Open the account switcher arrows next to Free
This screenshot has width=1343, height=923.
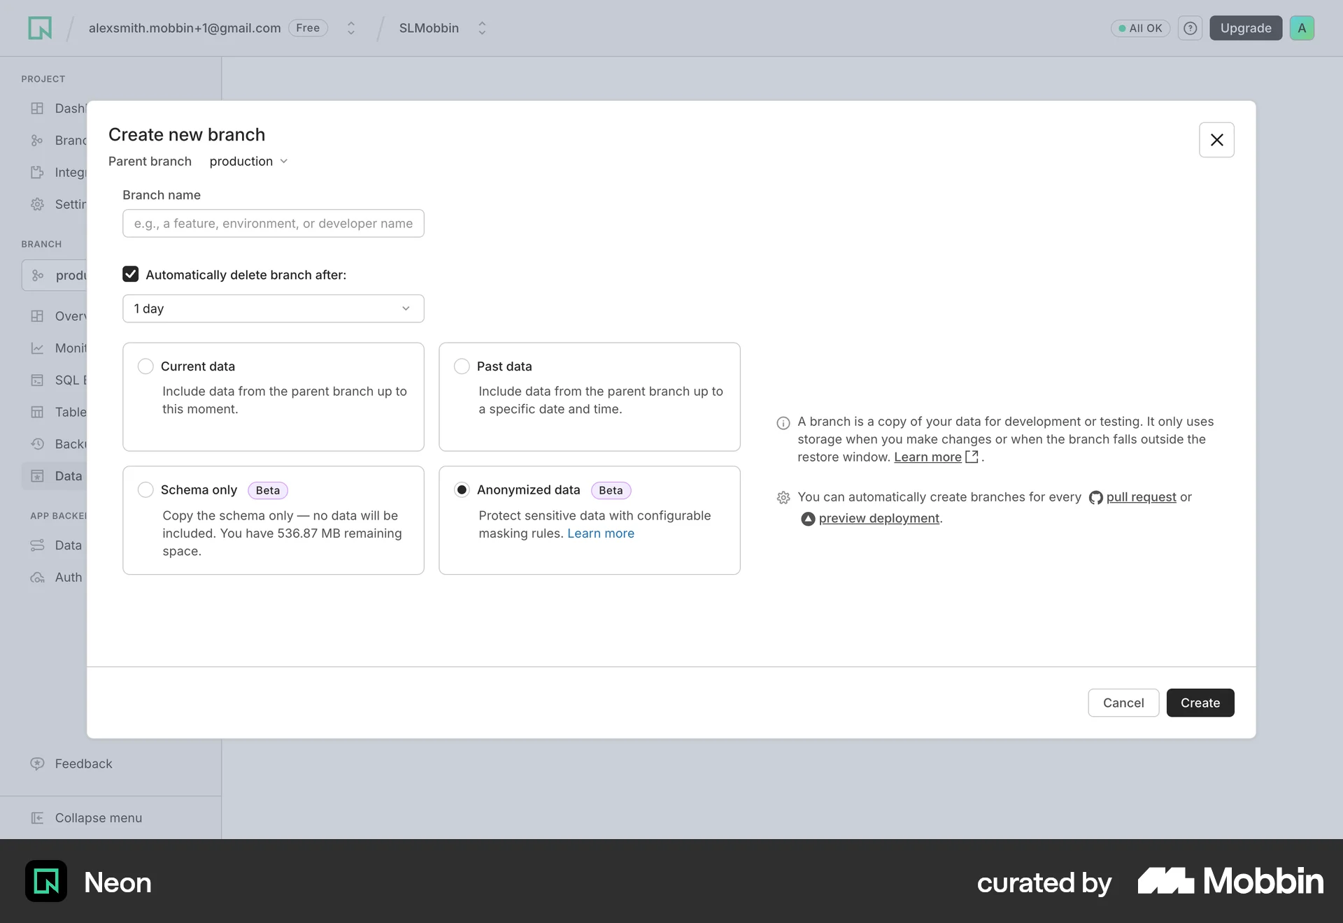(x=351, y=28)
